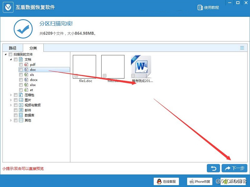Click the xls file type icon

(26, 74)
